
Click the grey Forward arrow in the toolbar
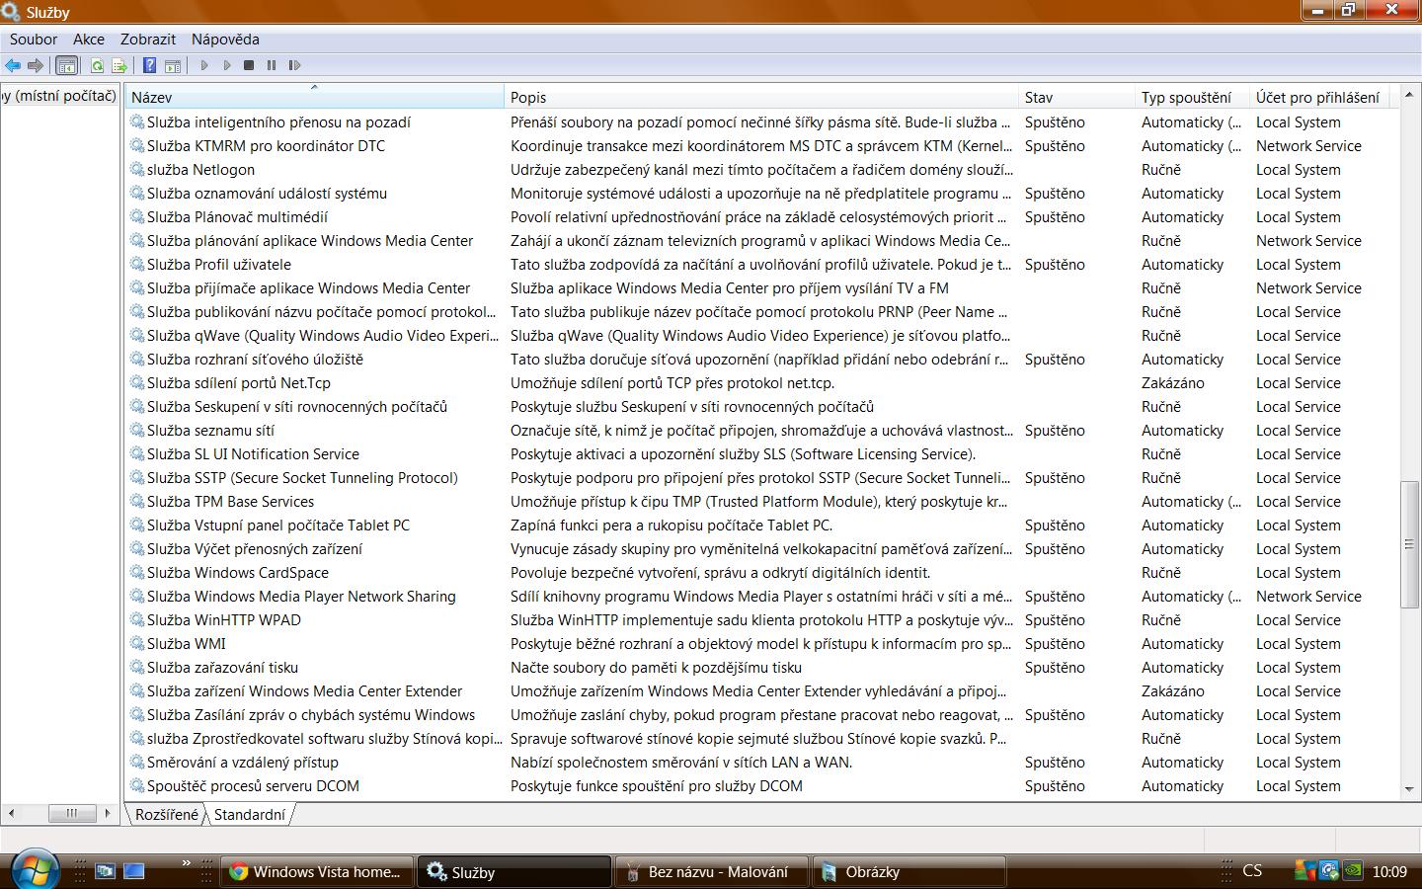coord(36,65)
